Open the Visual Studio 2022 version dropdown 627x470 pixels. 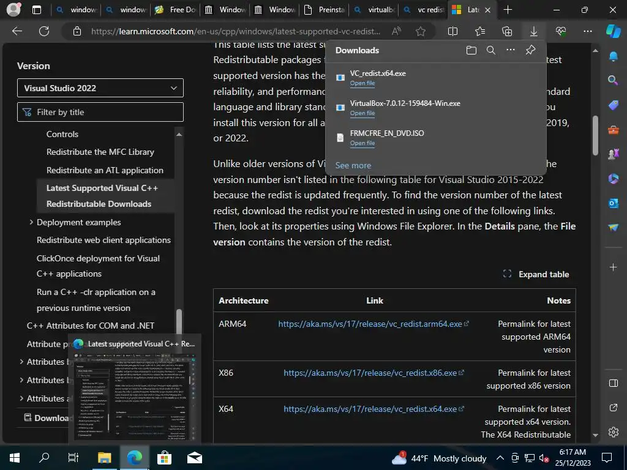(100, 88)
